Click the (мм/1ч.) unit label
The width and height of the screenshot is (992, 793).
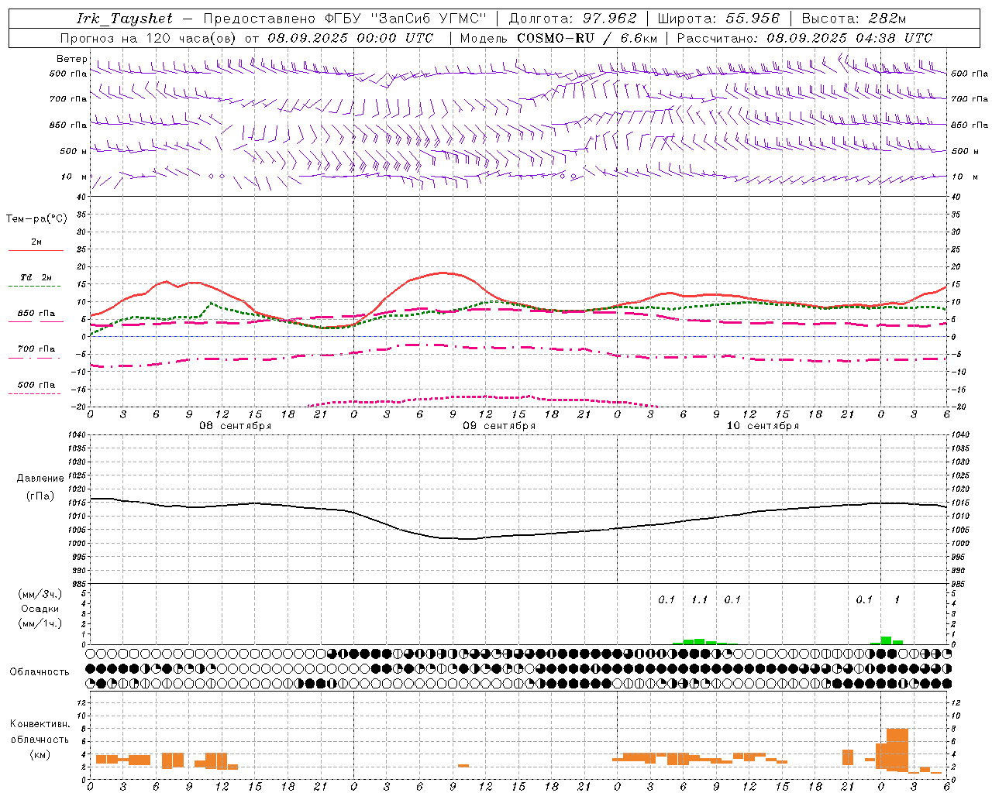coord(40,623)
